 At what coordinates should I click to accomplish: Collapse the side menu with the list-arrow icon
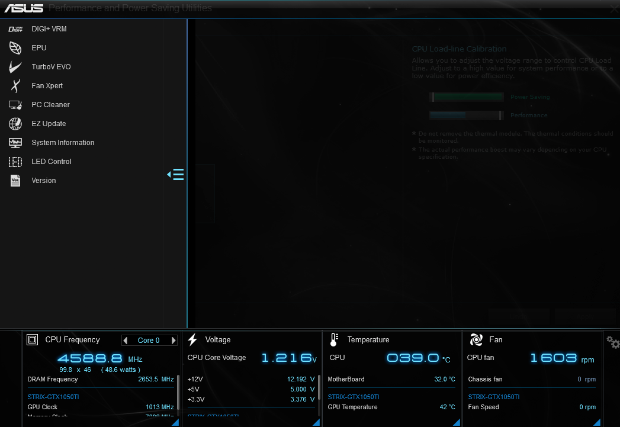tap(175, 174)
